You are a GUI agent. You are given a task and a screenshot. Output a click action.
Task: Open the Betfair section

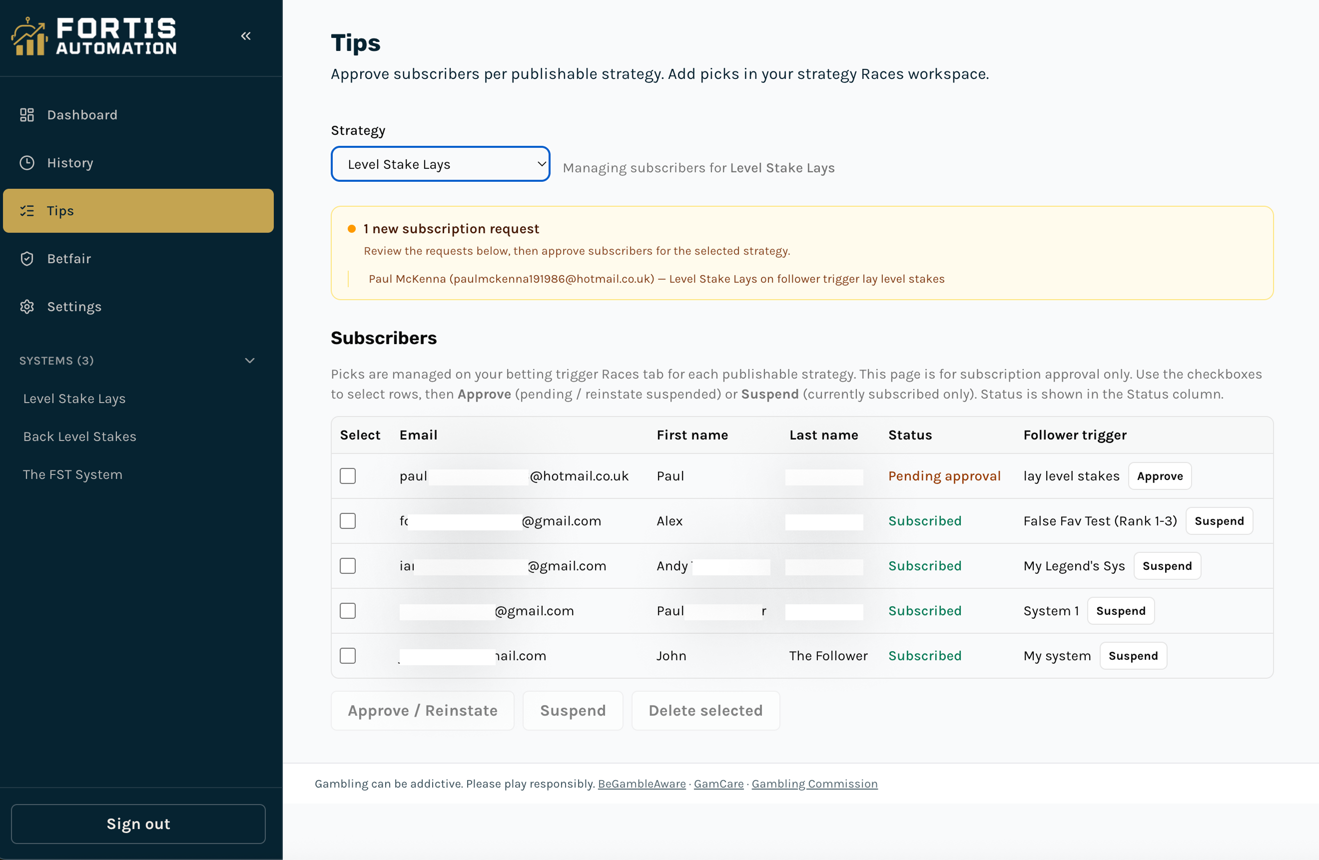coord(138,259)
